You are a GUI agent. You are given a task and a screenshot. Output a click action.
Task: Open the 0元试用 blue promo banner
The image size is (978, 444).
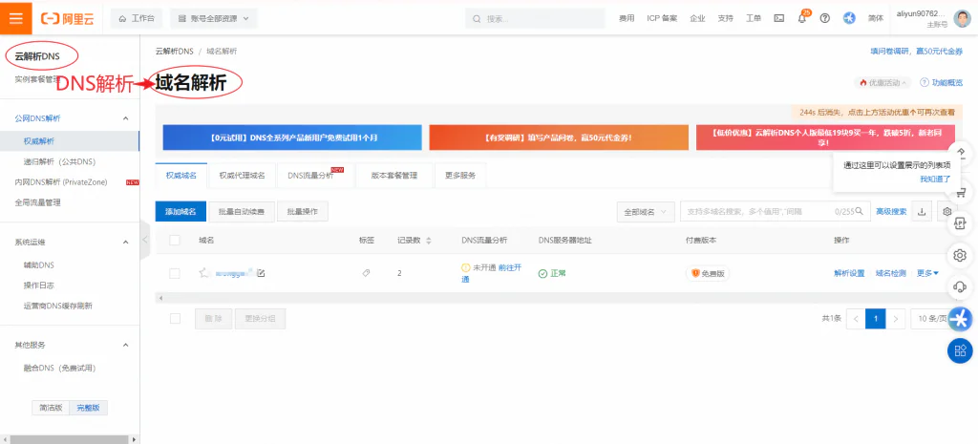coord(292,137)
